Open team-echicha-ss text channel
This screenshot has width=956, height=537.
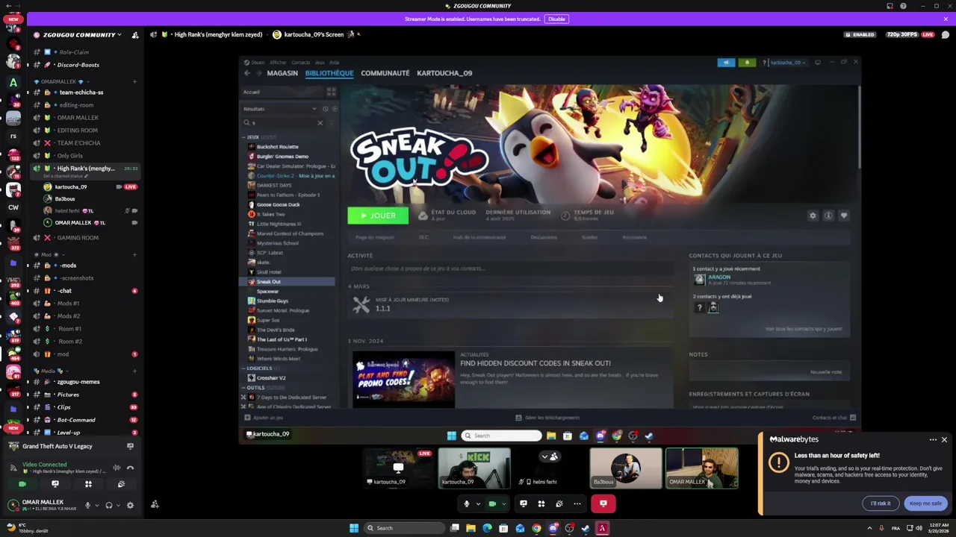[x=81, y=92]
